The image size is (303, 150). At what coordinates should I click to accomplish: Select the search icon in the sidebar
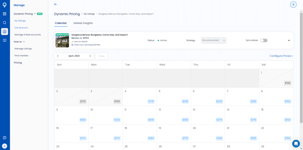click(4, 23)
